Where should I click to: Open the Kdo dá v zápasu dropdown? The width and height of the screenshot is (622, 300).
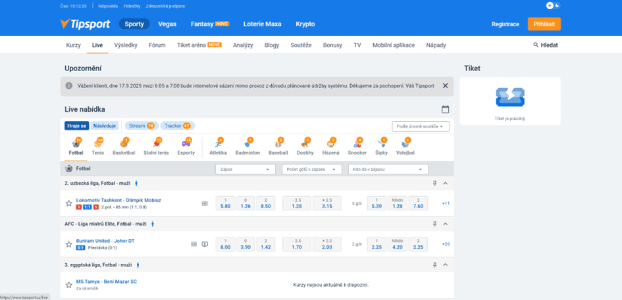click(388, 169)
